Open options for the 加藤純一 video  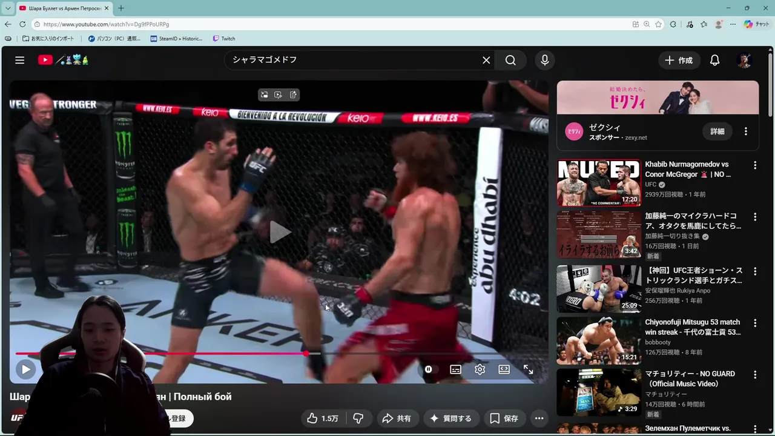pos(755,217)
